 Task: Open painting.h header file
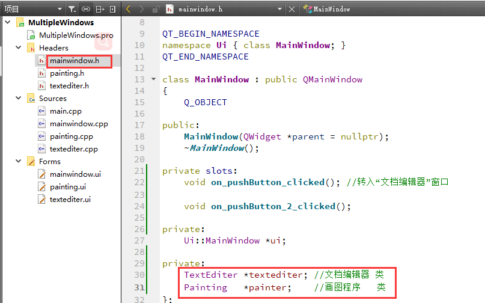pyautogui.click(x=67, y=73)
